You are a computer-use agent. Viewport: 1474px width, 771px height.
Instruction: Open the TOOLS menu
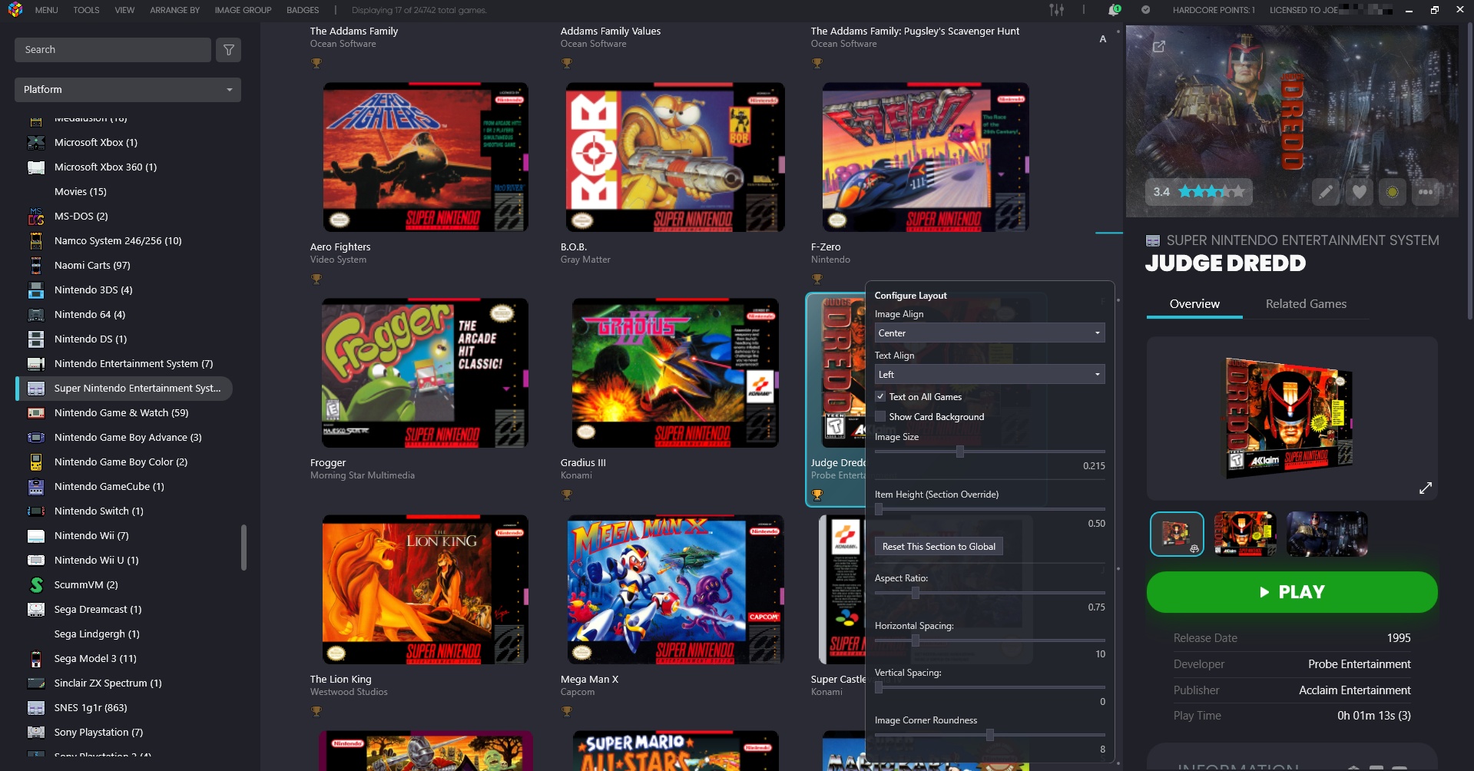coord(86,10)
